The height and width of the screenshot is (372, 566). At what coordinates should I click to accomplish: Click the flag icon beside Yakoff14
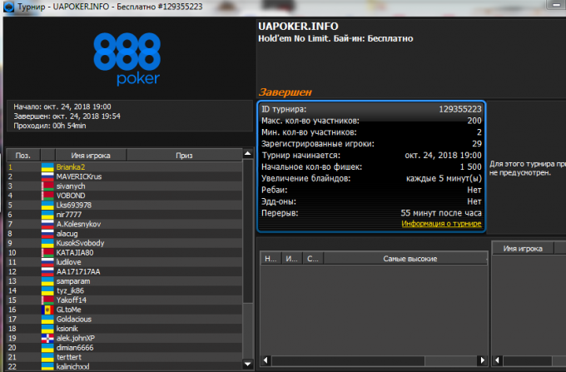pyautogui.click(x=47, y=300)
